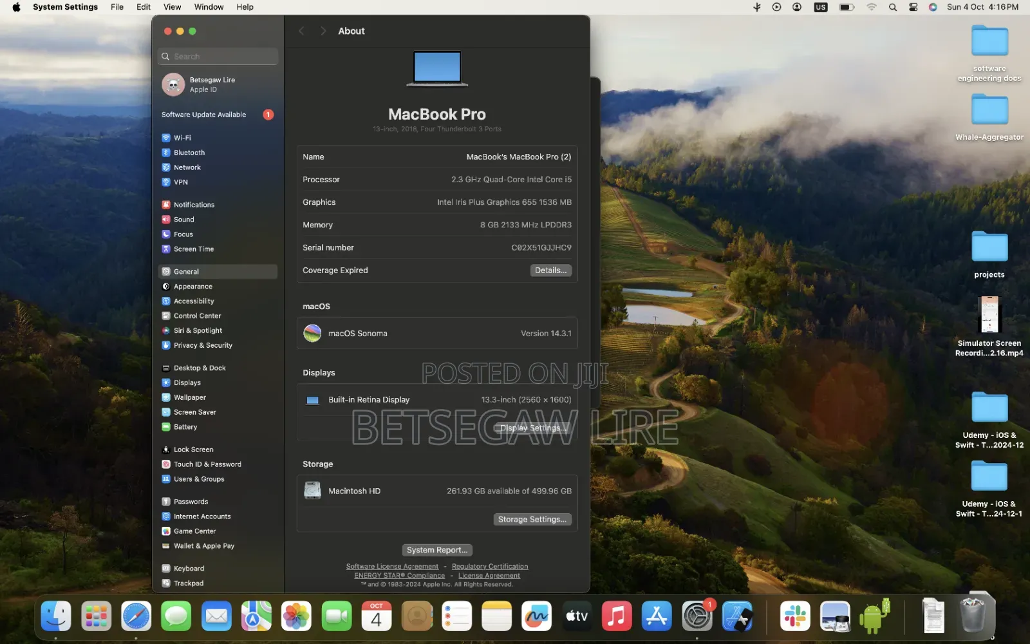Open Xcode from the Dock
The image size is (1030, 644).
(737, 617)
